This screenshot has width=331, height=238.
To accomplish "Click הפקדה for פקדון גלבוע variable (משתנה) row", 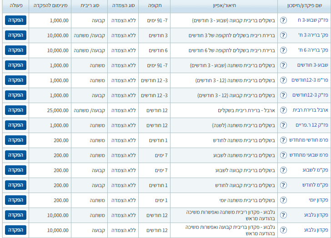I will pyautogui.click(x=15, y=215).
